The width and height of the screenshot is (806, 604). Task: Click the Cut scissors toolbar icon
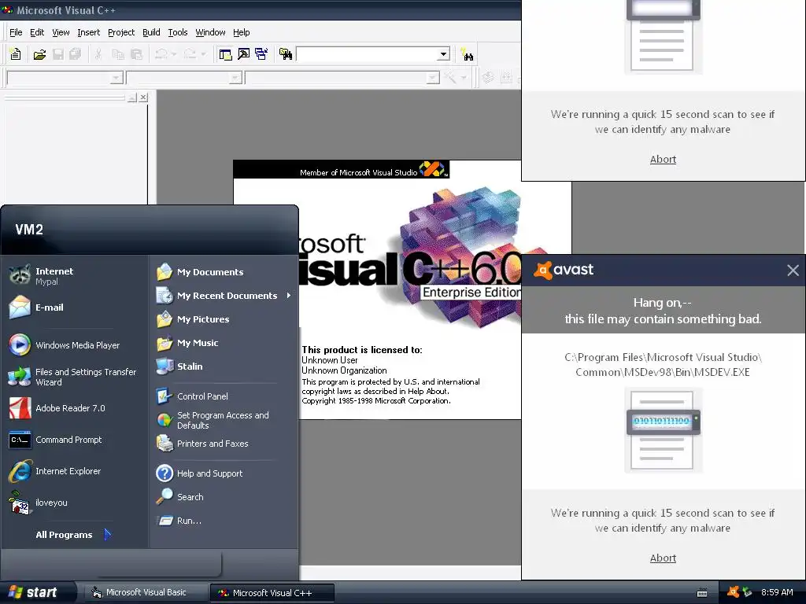98,54
